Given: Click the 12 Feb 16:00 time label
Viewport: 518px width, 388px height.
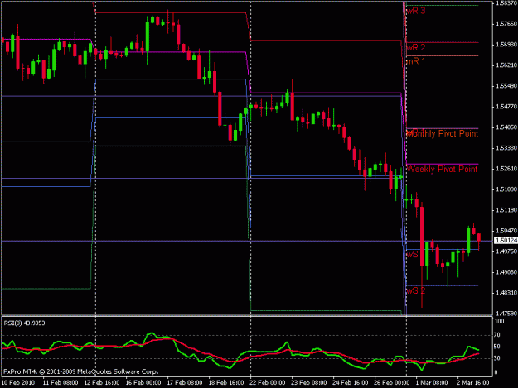Looking at the screenshot, I should [102, 383].
